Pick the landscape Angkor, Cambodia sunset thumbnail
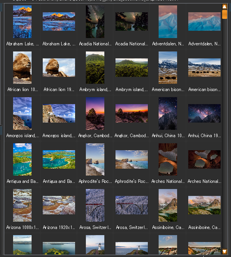Screen dimensions: 231x257 (x=132, y=113)
